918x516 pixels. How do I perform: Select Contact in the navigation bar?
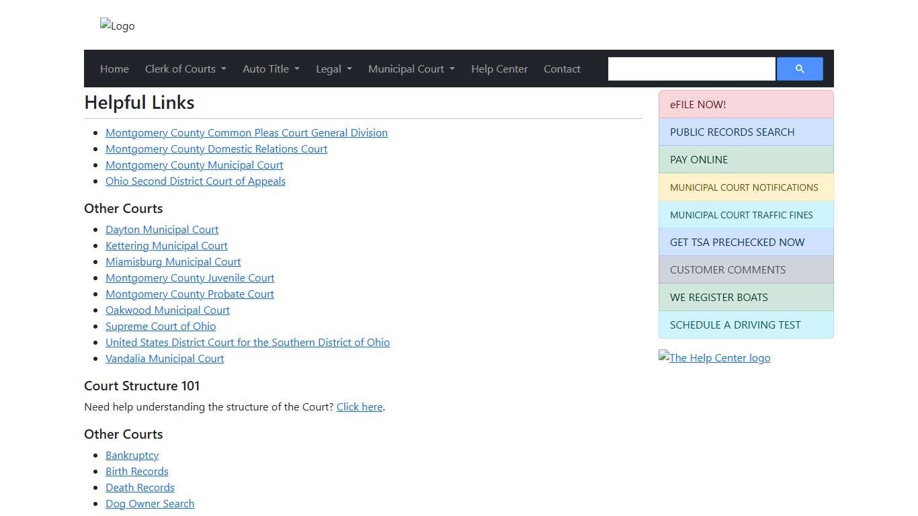click(562, 69)
